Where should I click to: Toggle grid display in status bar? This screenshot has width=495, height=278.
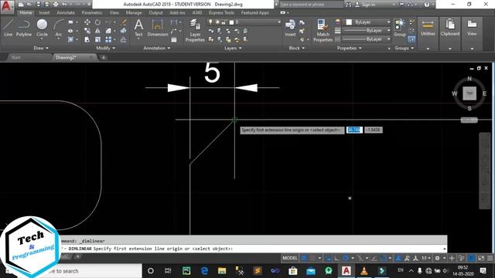[304, 258]
